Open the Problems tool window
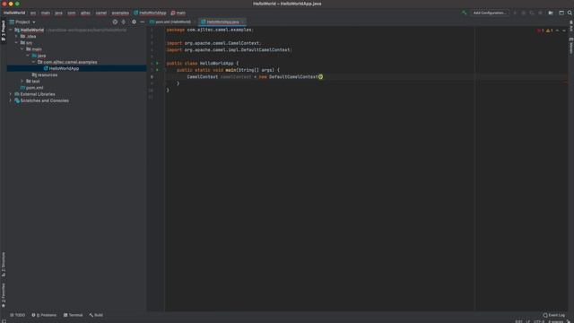 click(44, 315)
